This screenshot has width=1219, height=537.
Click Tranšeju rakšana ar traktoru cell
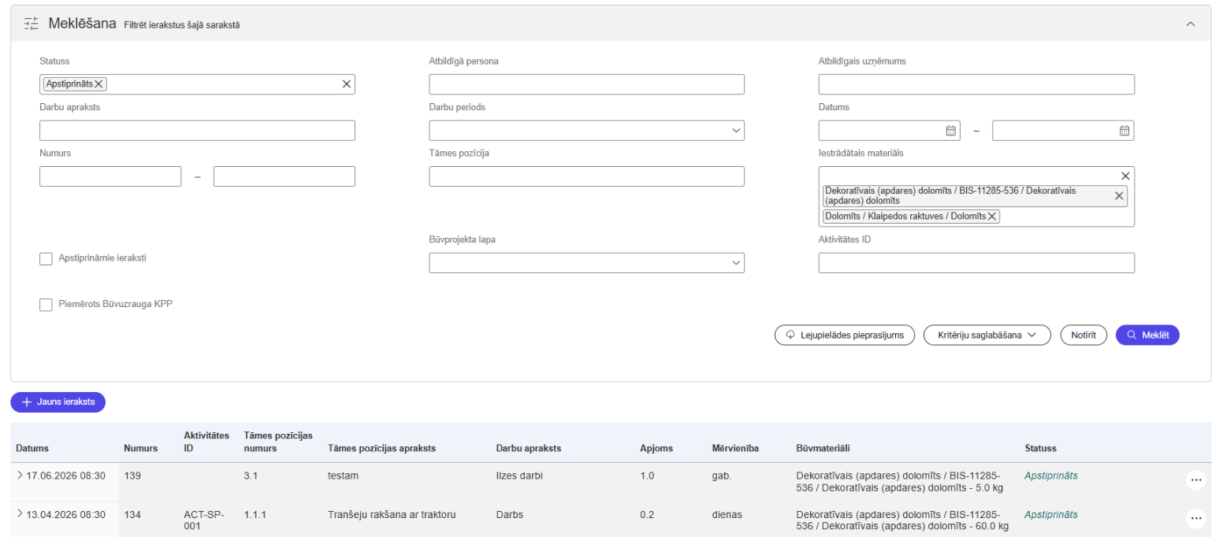(x=392, y=515)
